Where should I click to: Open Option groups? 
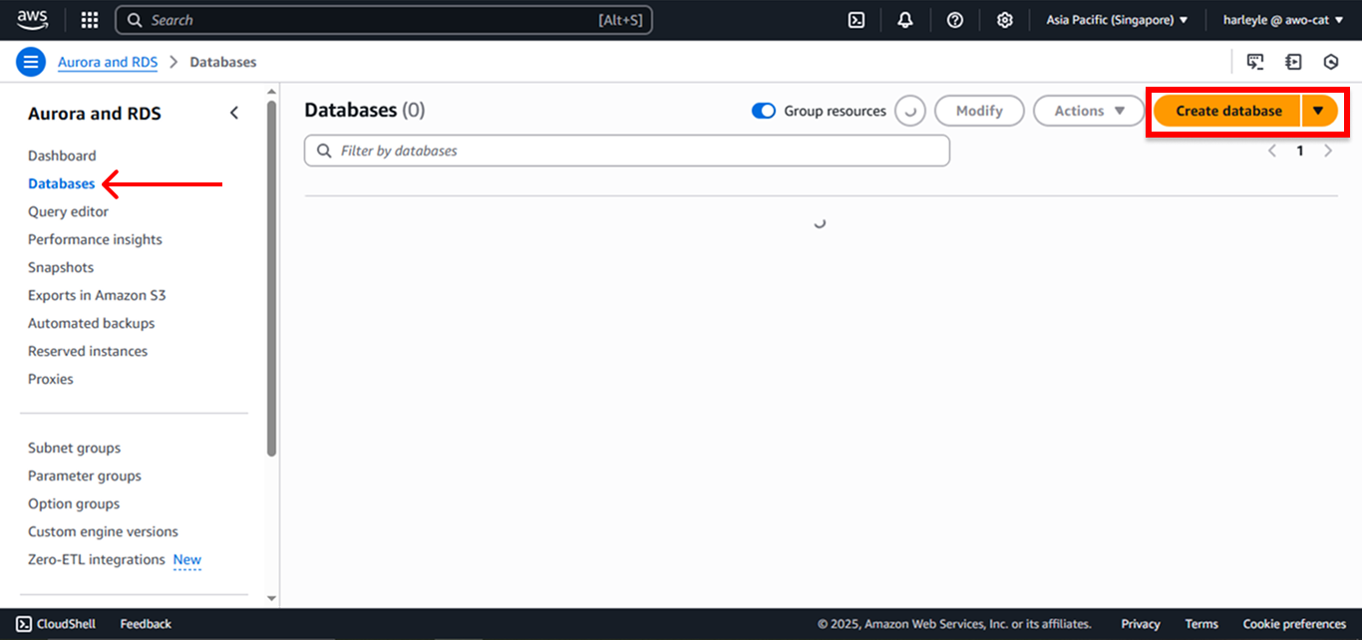pyautogui.click(x=74, y=503)
